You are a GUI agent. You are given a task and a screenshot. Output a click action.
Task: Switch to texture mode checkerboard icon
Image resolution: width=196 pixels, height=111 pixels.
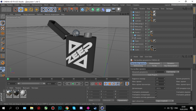[3, 28]
